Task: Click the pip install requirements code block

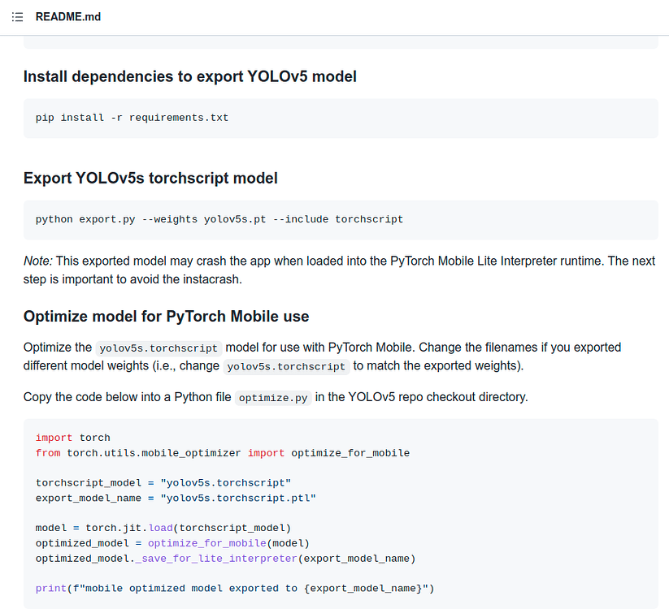Action: (131, 117)
